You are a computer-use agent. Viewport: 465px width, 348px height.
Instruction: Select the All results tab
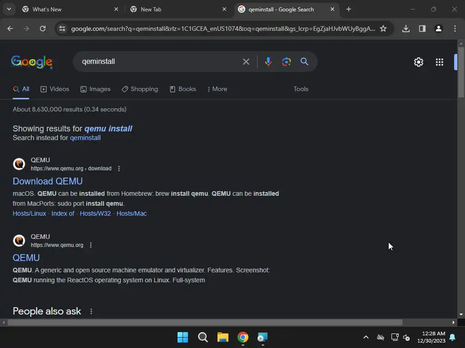21,89
